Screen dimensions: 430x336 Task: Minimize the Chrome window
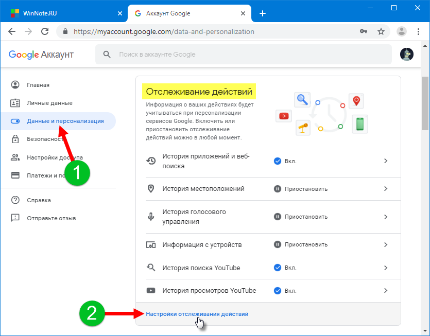370,8
